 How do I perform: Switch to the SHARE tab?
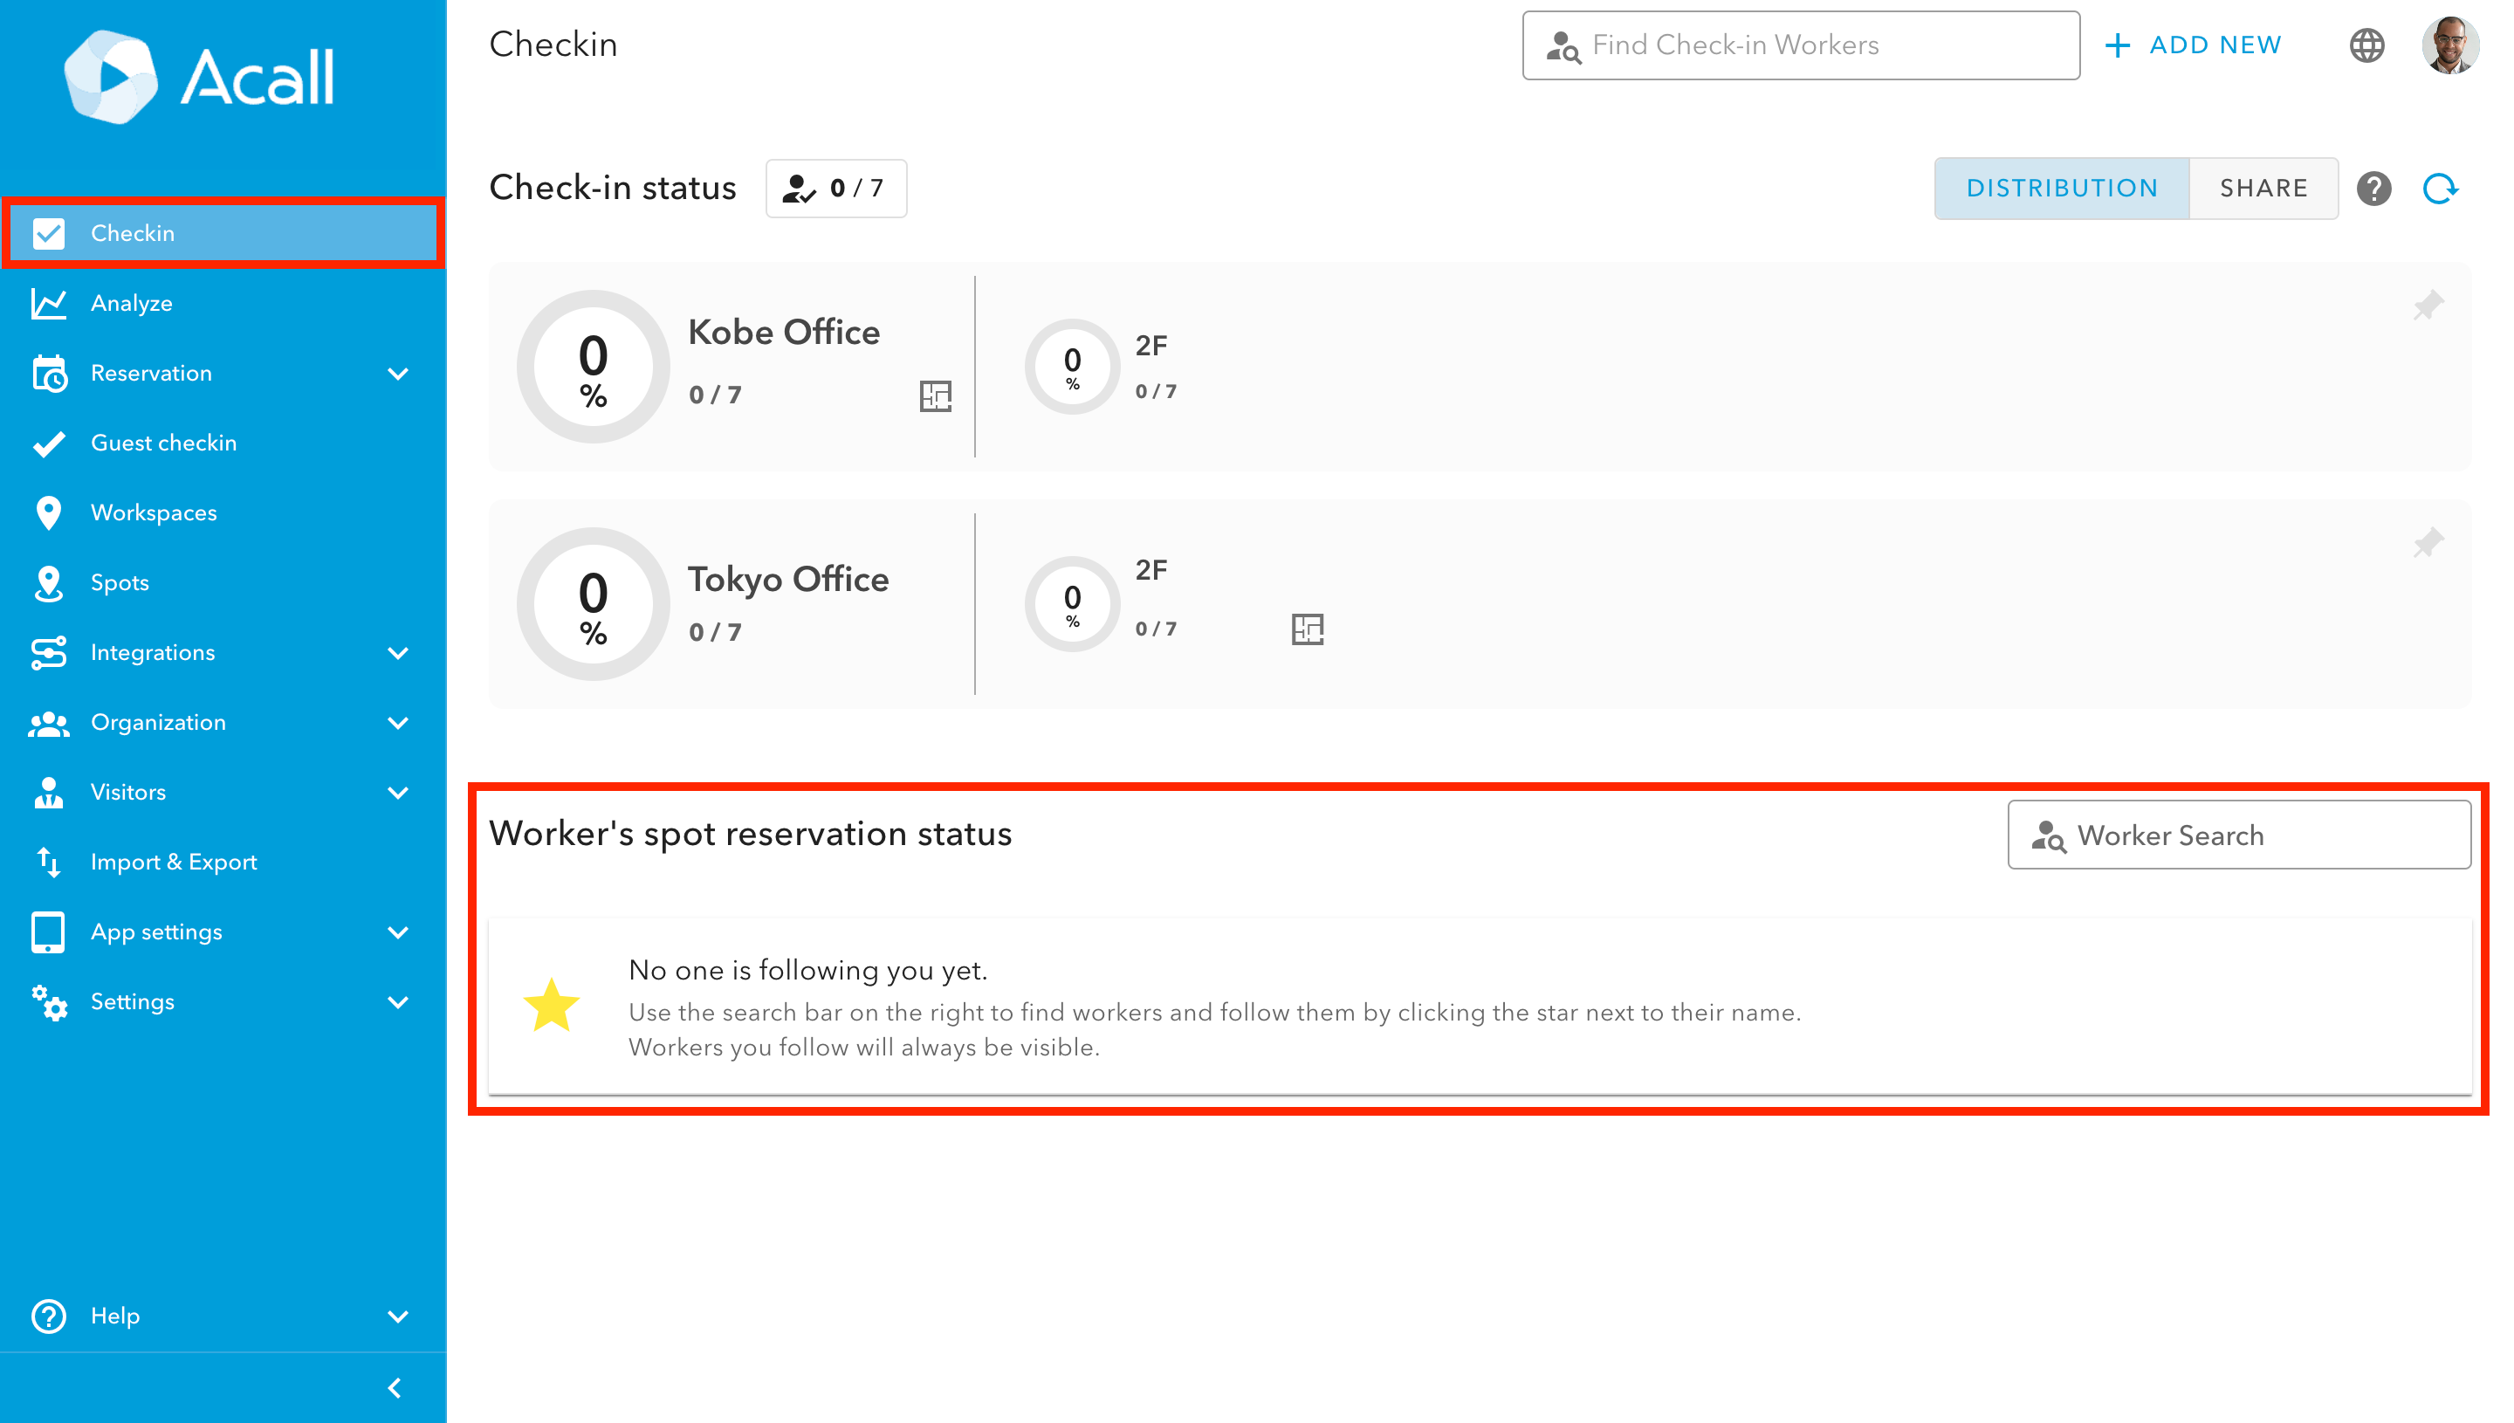[2263, 188]
